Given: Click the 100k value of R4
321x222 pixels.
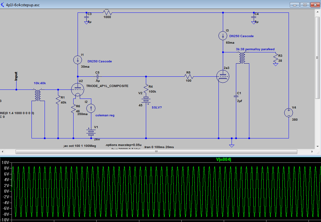Looking at the screenshot, I should 152,92.
